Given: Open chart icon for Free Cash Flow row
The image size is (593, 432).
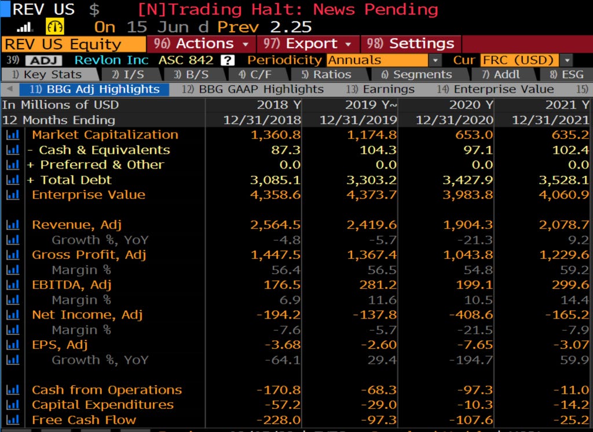Looking at the screenshot, I should [13, 419].
